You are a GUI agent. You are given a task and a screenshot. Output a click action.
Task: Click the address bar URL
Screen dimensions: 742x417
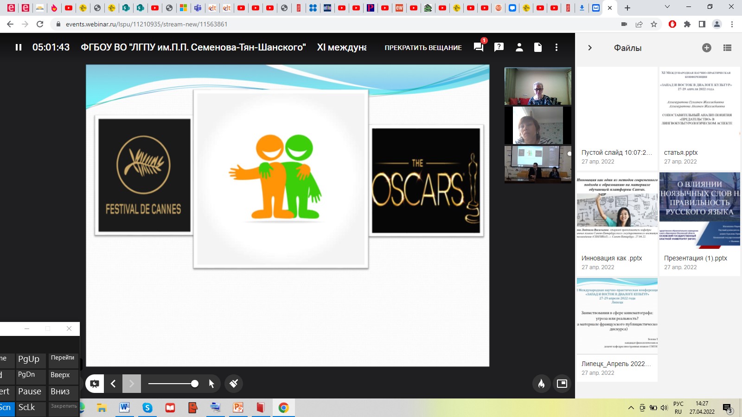(147, 24)
